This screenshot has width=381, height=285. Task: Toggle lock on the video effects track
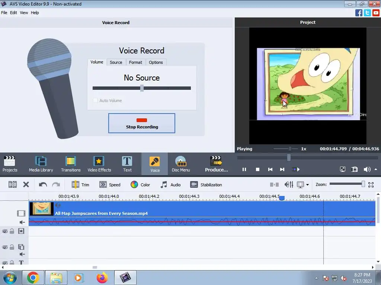click(12, 231)
